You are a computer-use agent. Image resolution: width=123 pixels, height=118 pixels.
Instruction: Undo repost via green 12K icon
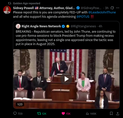point(42,114)
